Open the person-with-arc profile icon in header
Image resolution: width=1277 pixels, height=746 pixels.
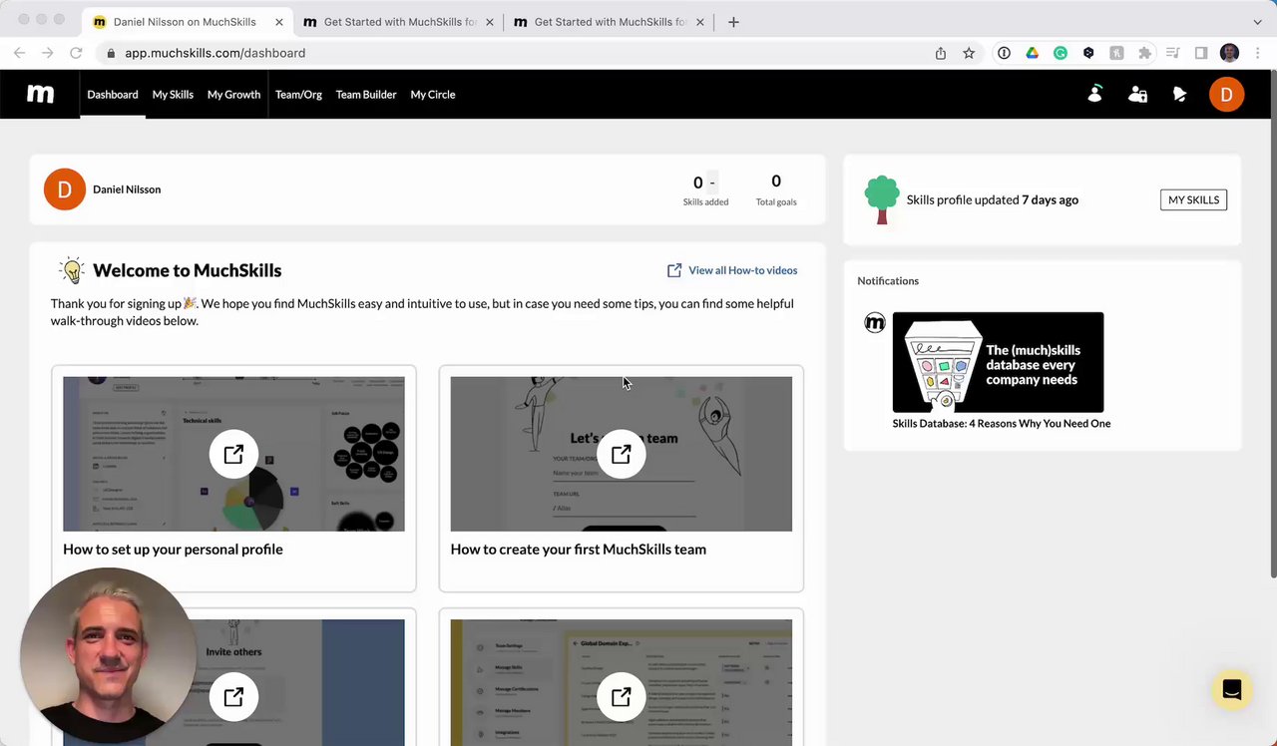pos(1094,94)
